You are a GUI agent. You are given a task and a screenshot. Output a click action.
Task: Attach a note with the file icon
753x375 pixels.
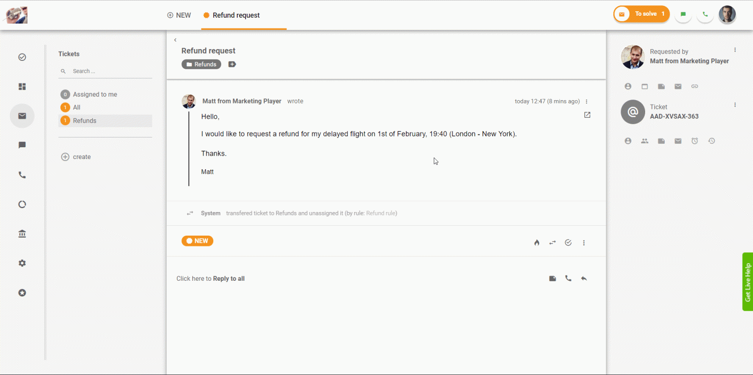[552, 278]
